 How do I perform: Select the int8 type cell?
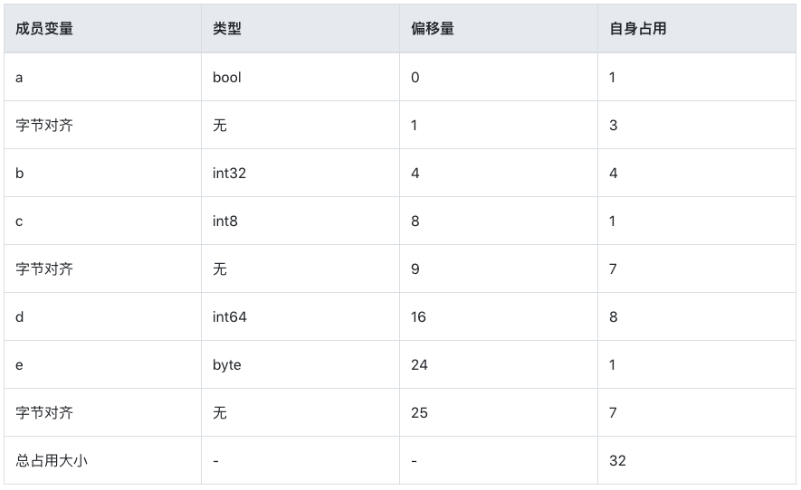(x=225, y=221)
